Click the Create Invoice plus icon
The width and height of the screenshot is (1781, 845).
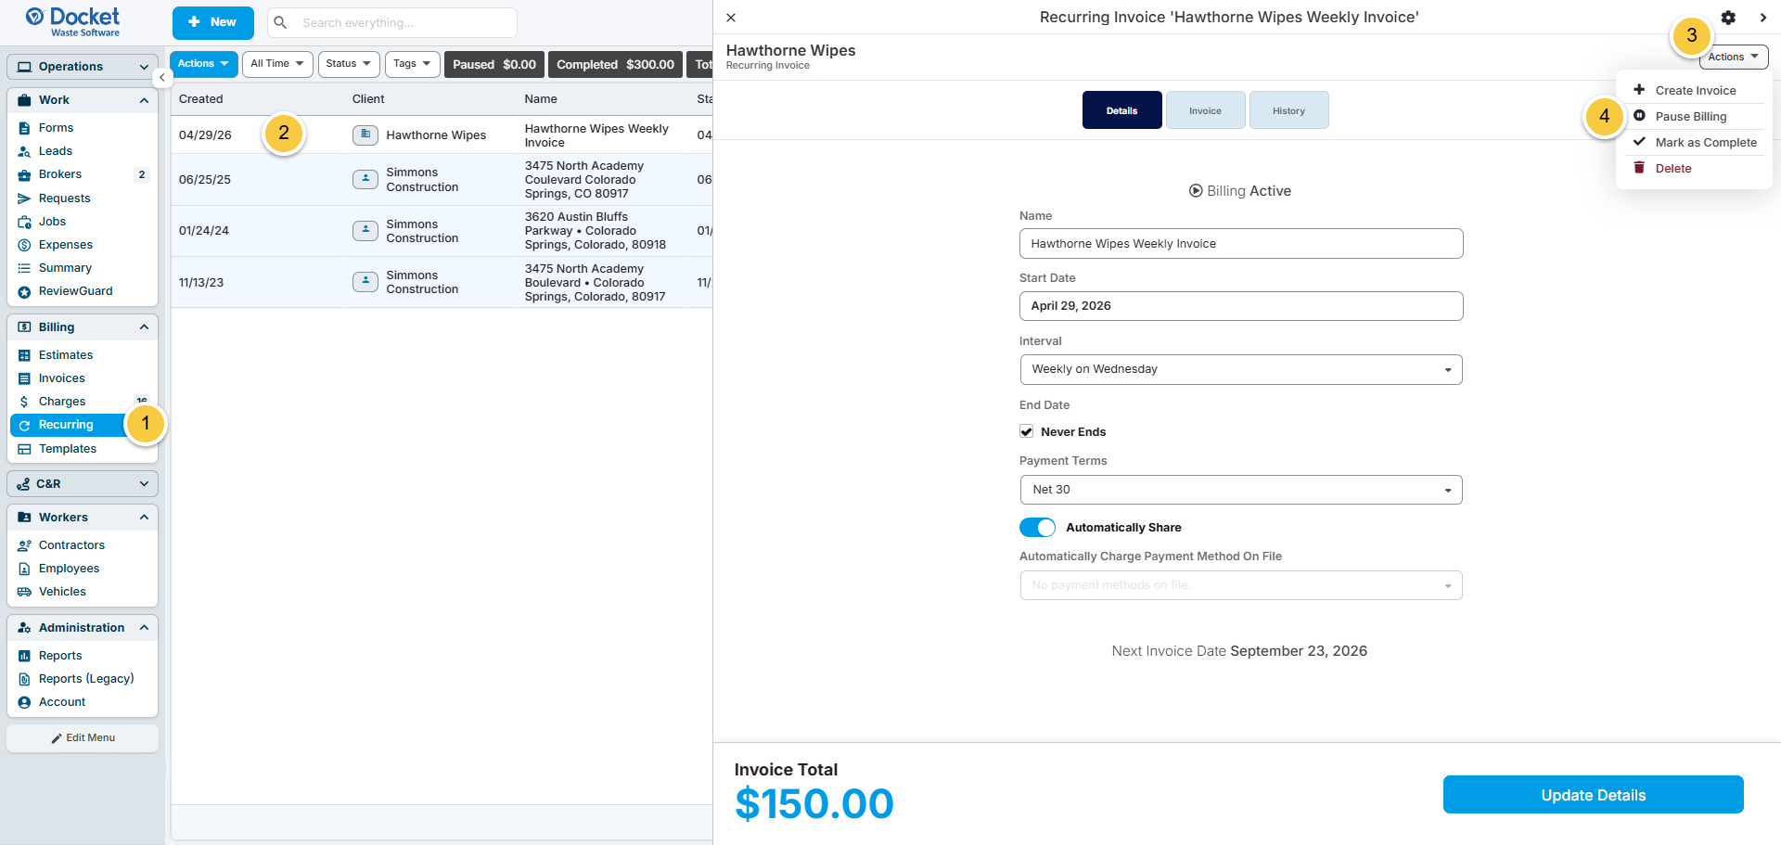click(x=1639, y=90)
